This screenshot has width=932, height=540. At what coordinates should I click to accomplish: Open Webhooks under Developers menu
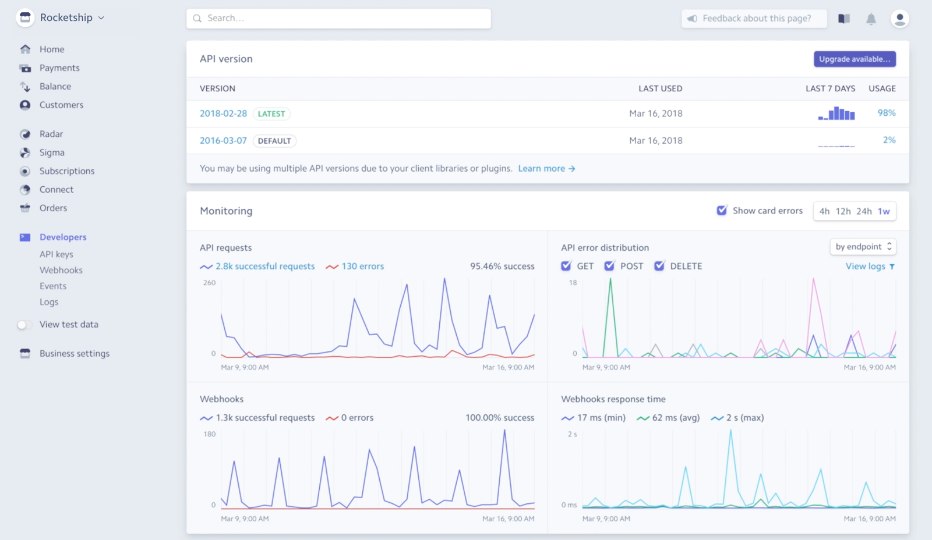coord(61,270)
